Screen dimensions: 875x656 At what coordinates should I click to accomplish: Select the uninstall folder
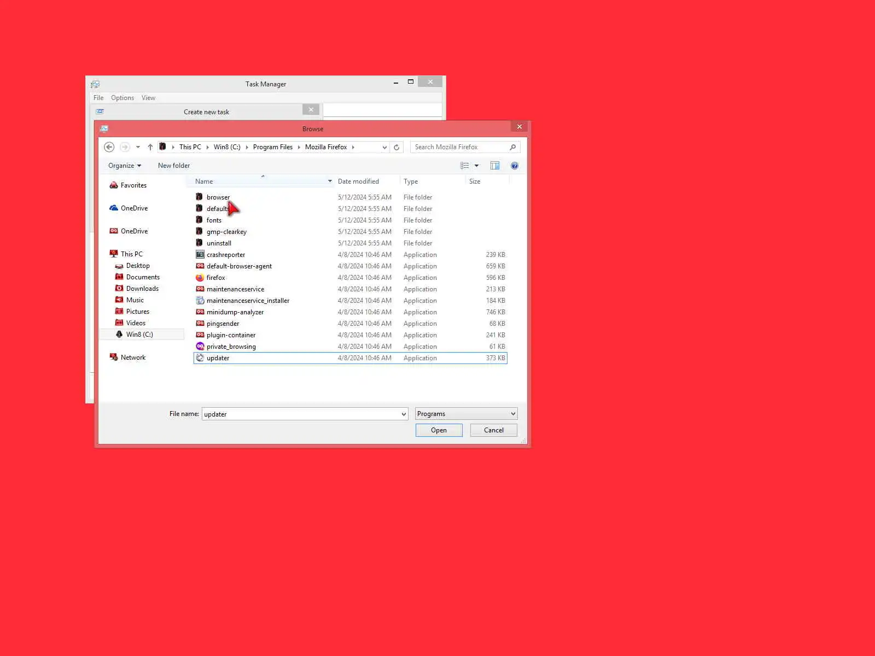219,243
